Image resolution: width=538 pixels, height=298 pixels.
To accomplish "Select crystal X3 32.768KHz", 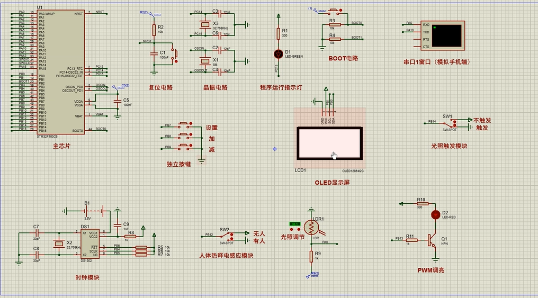I will (205, 24).
